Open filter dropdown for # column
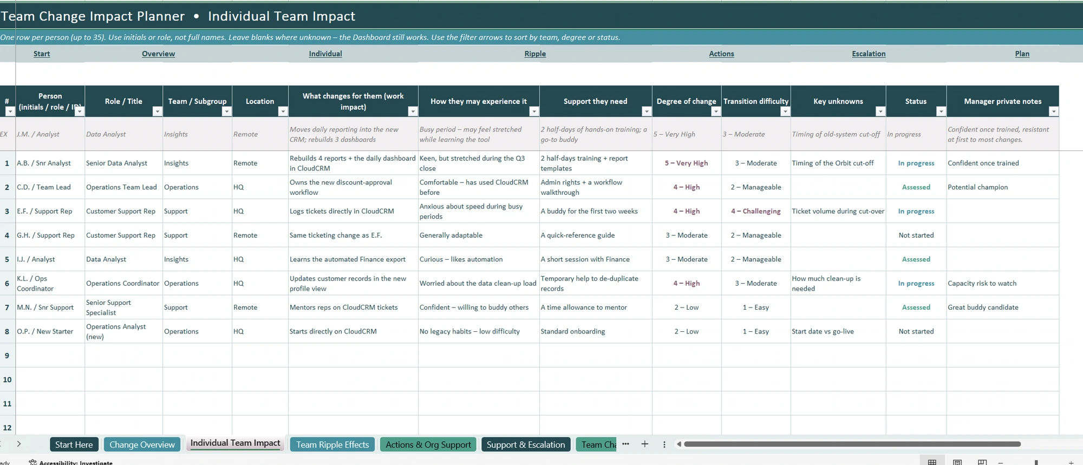Viewport: 1083px width, 465px height. coord(10,112)
